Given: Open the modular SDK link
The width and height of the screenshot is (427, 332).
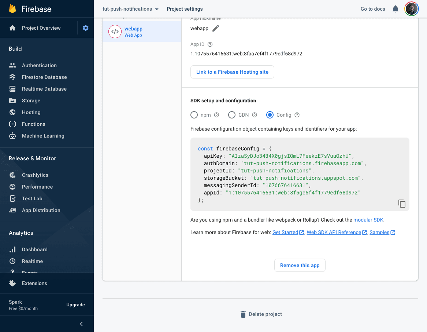Looking at the screenshot, I should pos(368,220).
